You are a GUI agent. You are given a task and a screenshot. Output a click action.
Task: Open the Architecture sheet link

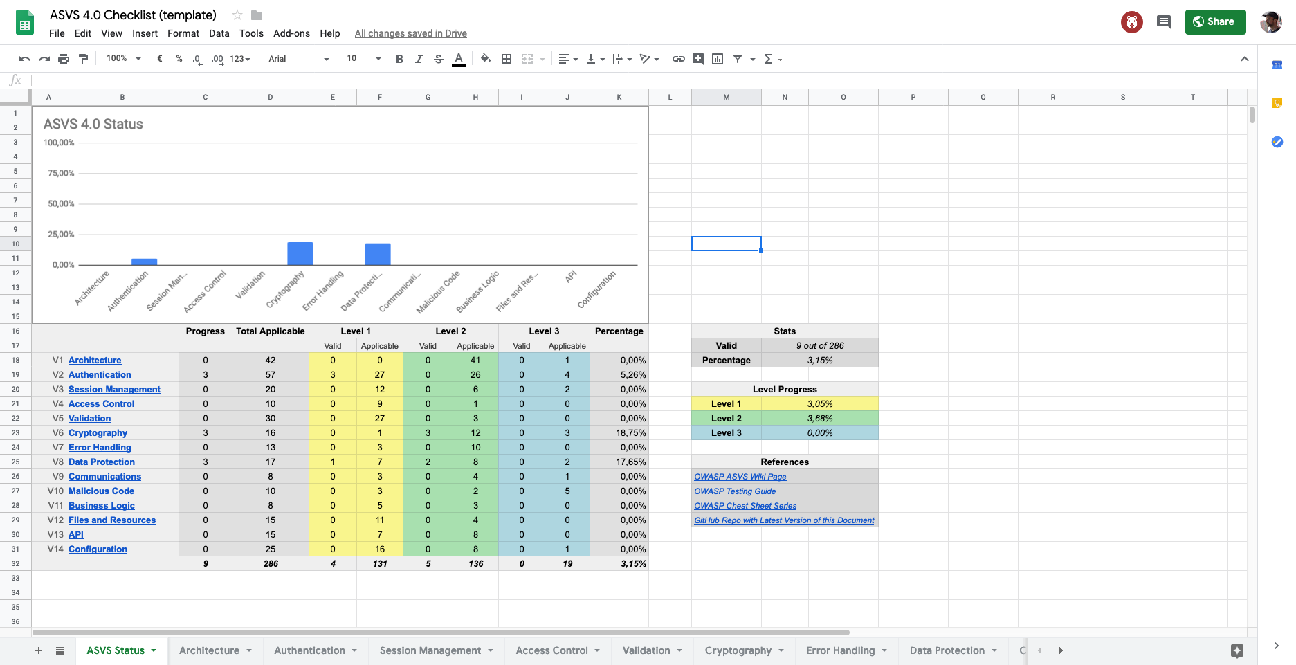click(95, 360)
